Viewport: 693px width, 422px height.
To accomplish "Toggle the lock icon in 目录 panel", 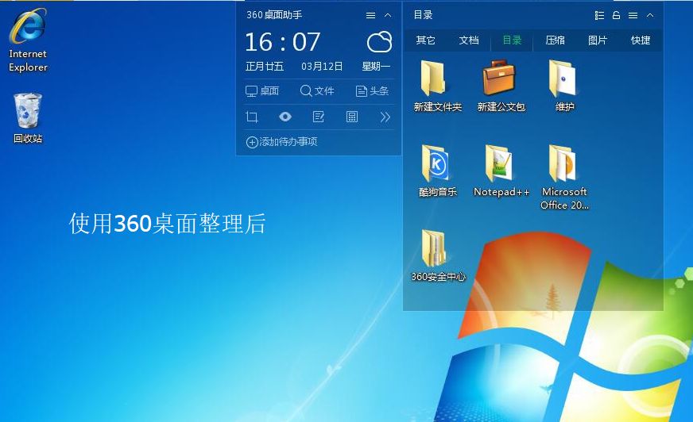I will coord(616,15).
